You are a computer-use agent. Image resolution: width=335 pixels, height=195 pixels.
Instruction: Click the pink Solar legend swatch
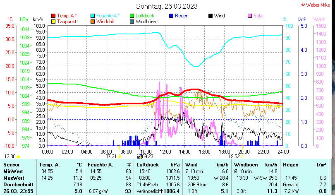[250, 16]
